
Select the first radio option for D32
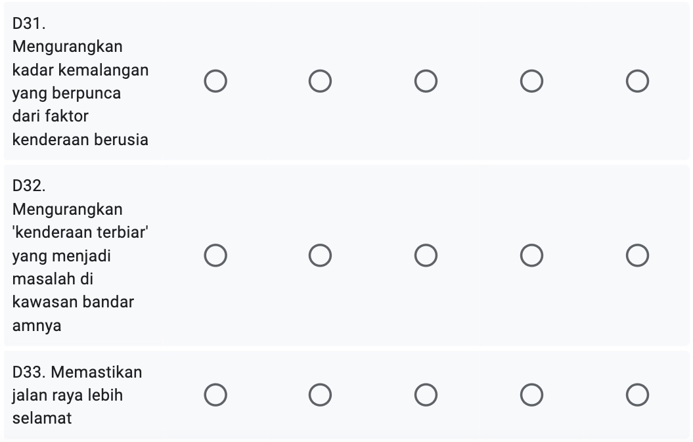click(215, 255)
